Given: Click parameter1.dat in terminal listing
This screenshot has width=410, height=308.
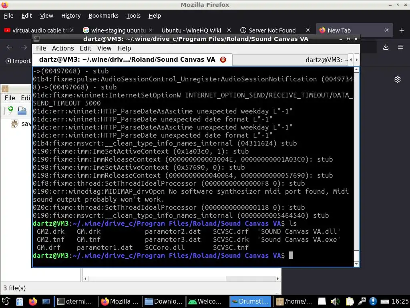Looking at the screenshot, I should 105,247.
